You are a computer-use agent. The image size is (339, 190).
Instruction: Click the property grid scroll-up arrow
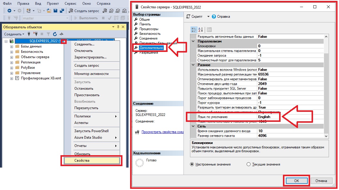click(326, 37)
